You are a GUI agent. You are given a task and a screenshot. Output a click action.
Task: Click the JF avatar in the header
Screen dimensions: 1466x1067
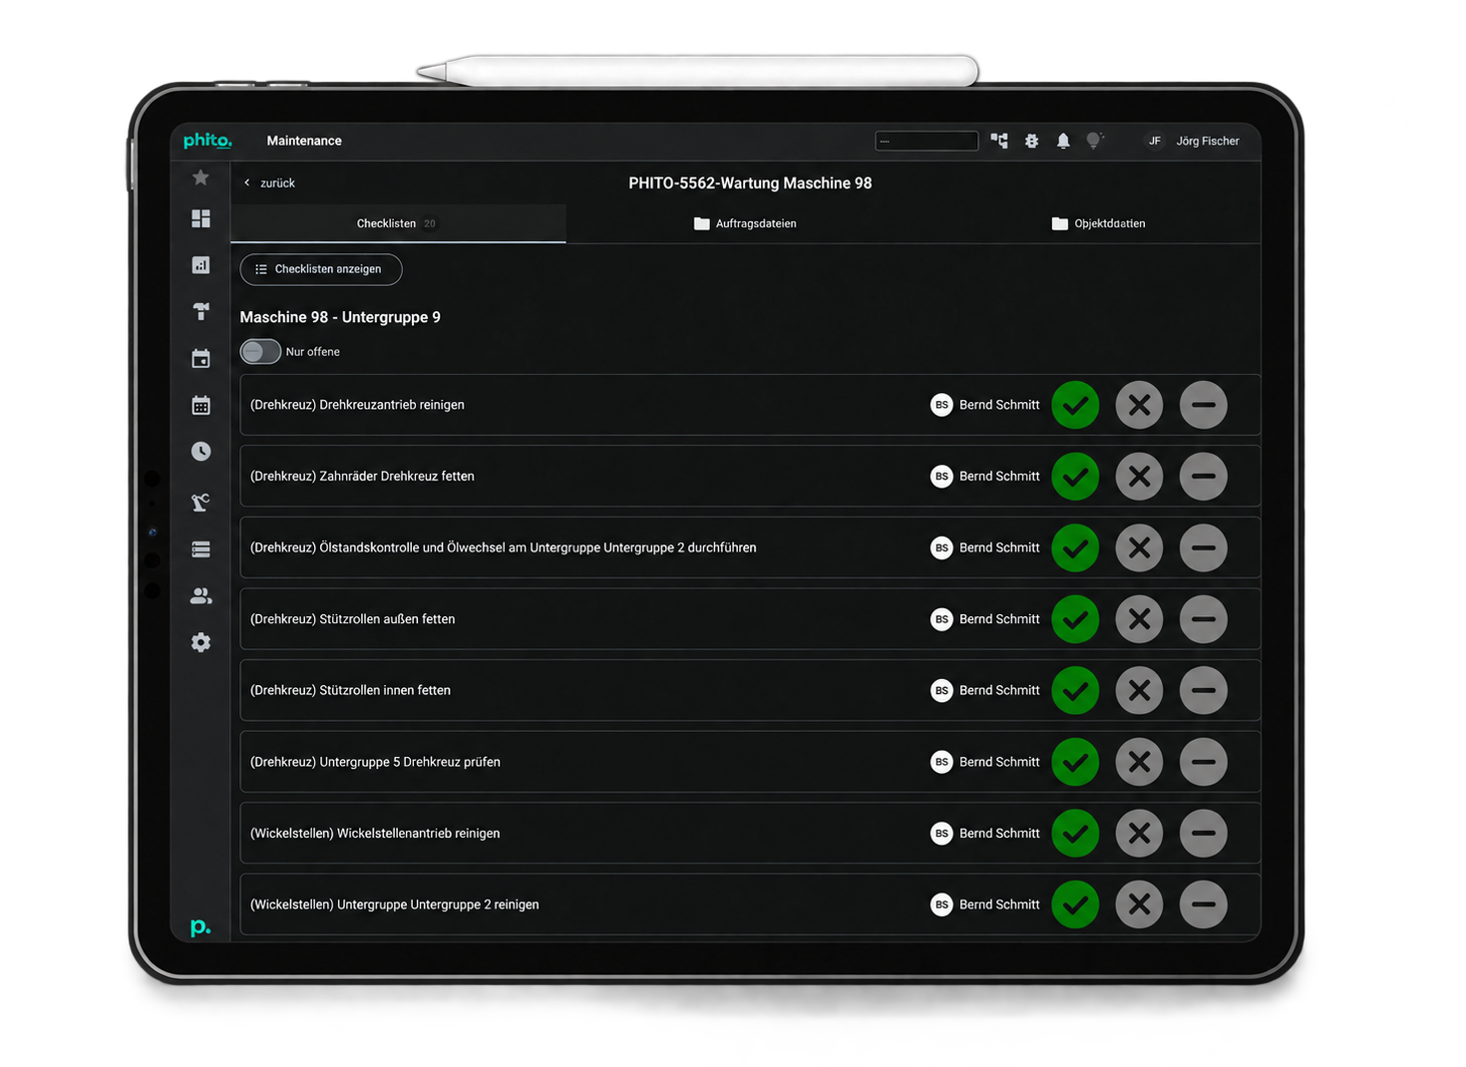pos(1155,141)
